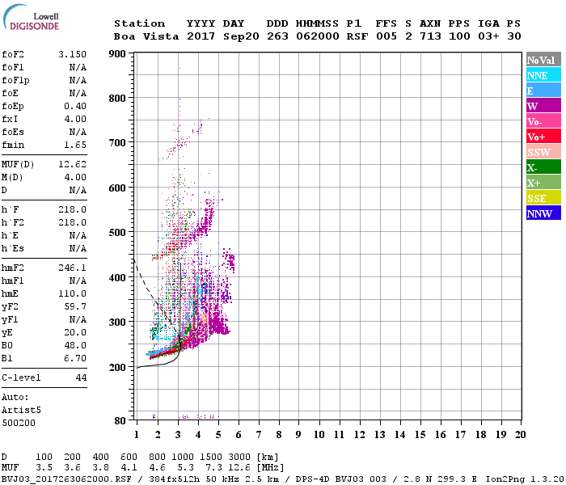
Task: Select the NNW blue legend swatch
Action: 543,213
